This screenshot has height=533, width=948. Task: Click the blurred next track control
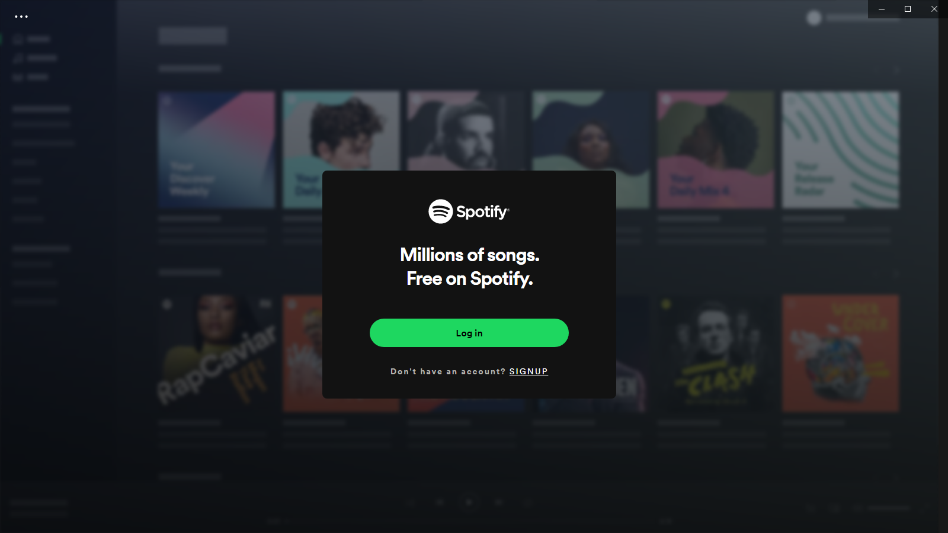point(498,502)
